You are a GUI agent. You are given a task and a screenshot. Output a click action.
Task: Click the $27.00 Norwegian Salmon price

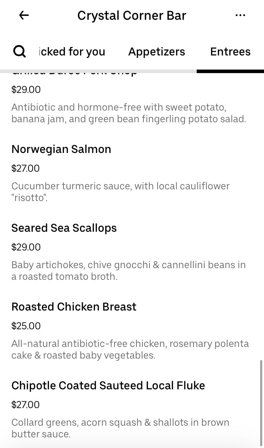tap(25, 168)
